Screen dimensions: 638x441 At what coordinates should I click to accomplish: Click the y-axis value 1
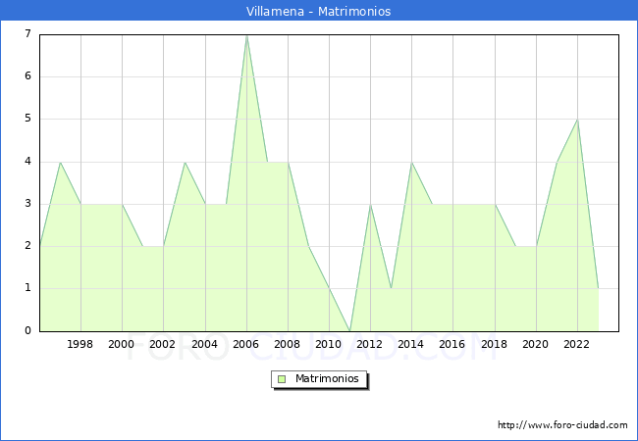coord(27,288)
